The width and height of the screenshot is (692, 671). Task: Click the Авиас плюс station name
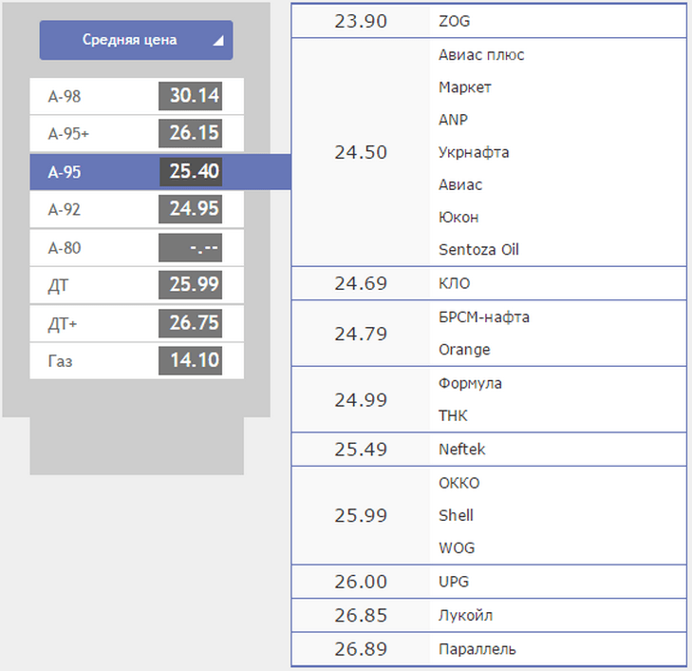pyautogui.click(x=481, y=55)
